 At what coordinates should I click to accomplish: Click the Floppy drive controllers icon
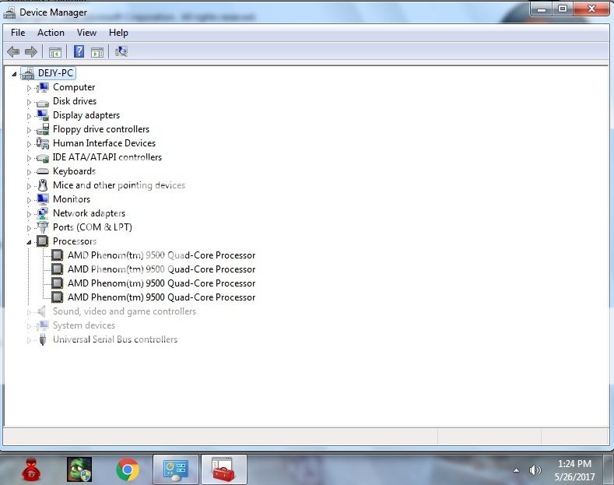[42, 129]
